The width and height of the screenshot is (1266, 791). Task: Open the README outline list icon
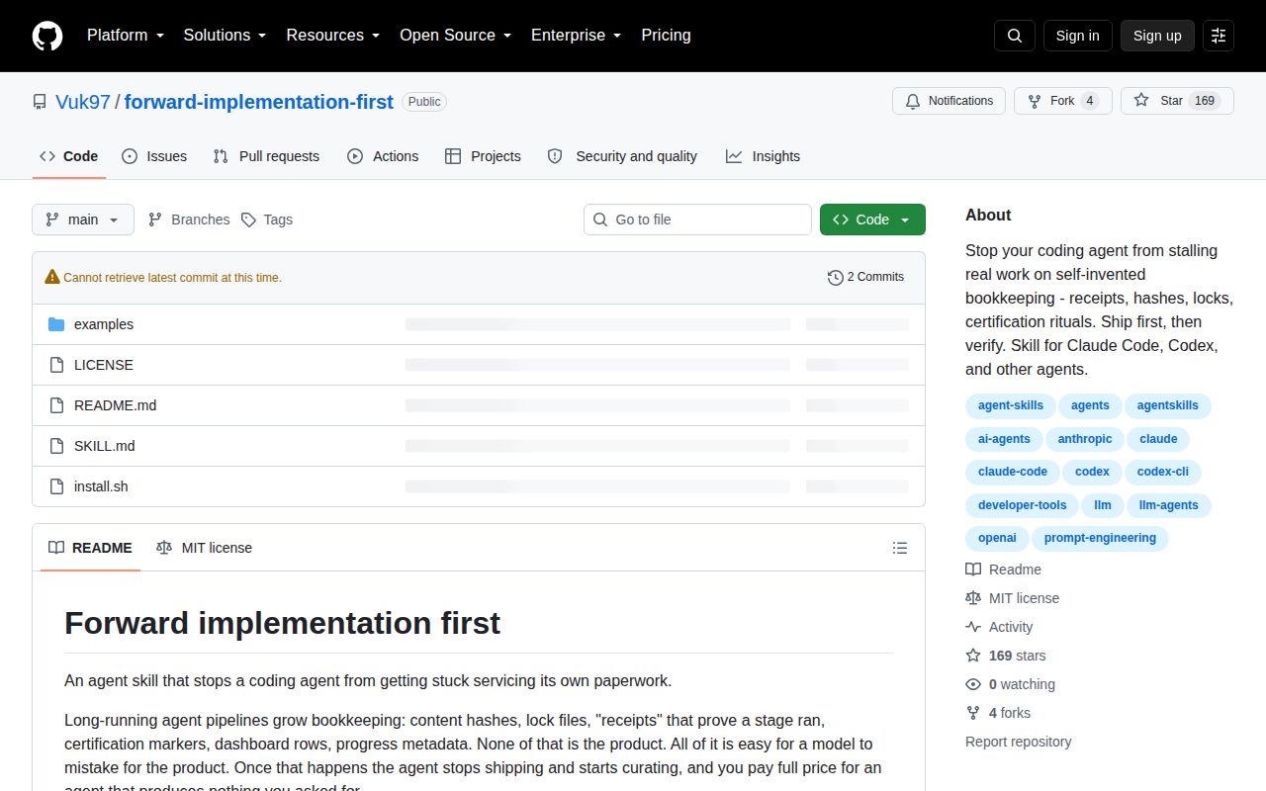(x=900, y=548)
